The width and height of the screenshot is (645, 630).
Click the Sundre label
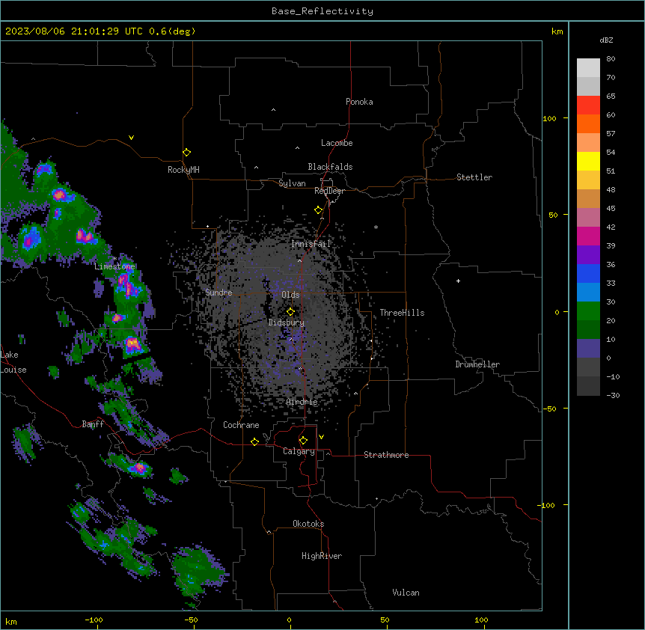pyautogui.click(x=218, y=293)
